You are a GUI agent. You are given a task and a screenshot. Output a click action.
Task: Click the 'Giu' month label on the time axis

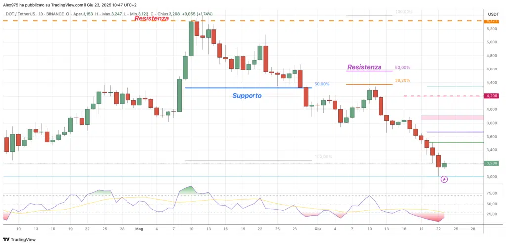[x=317, y=229]
